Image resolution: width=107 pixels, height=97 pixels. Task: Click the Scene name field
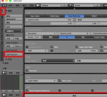(84, 6)
